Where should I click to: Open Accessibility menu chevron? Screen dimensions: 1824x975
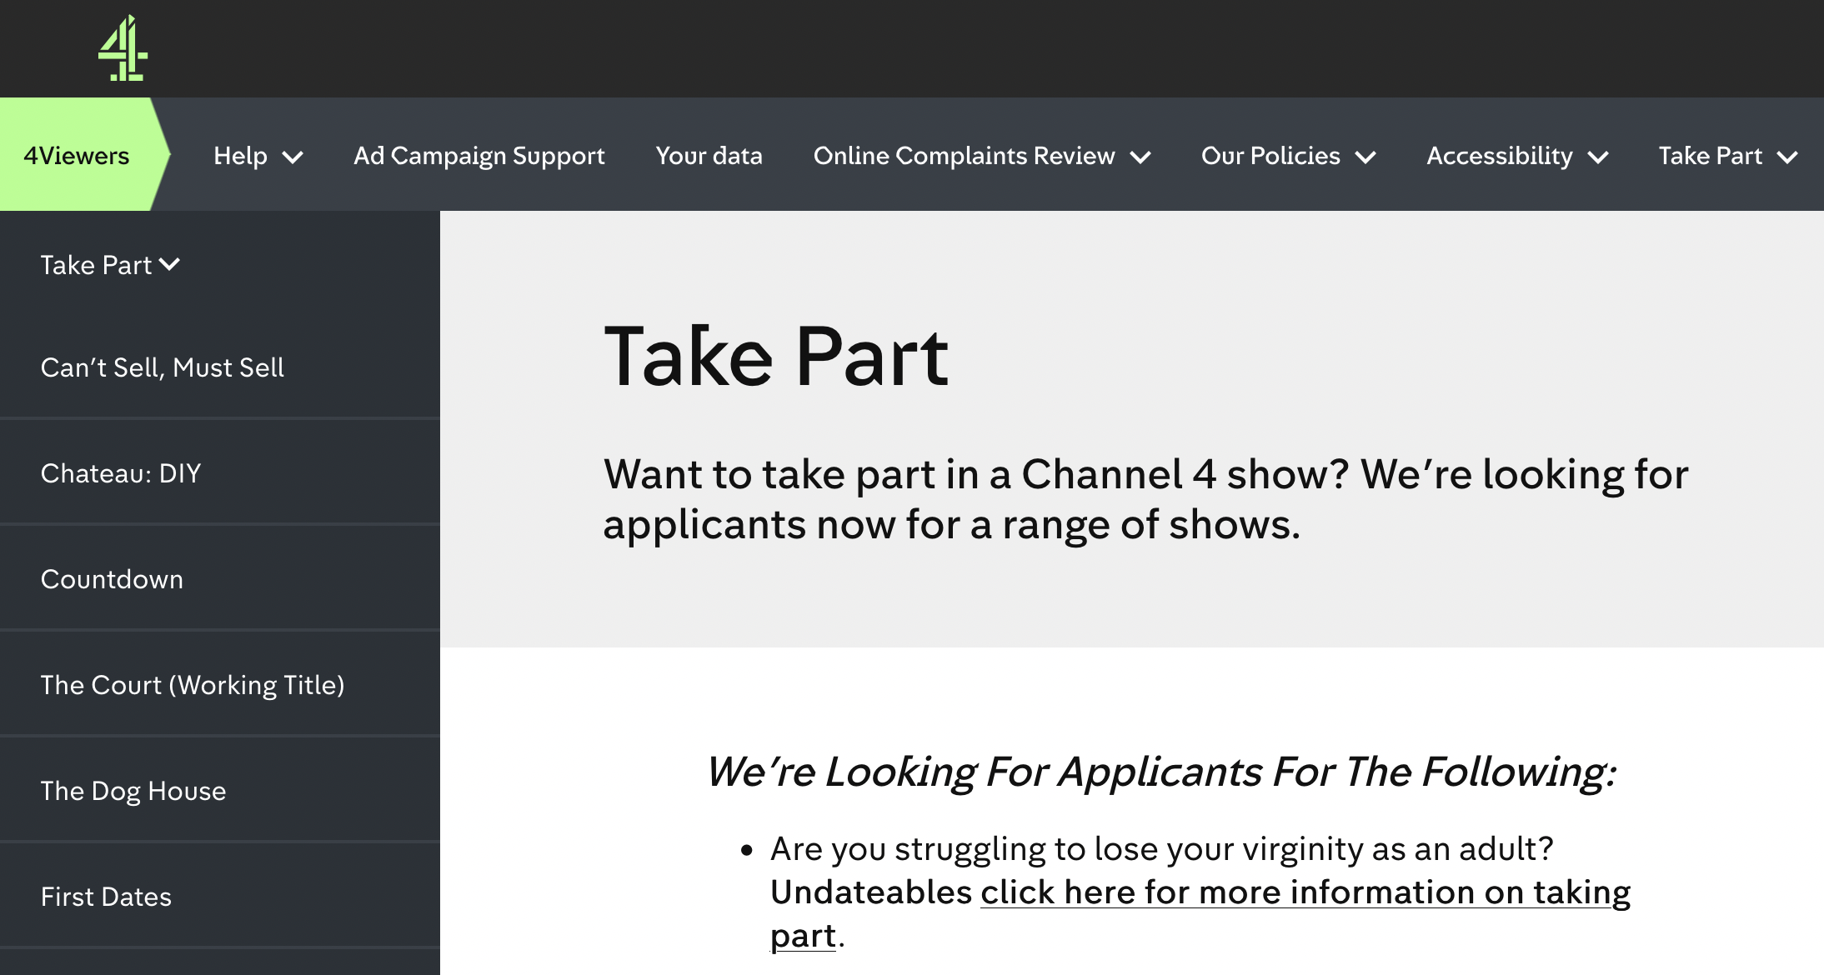click(1598, 157)
